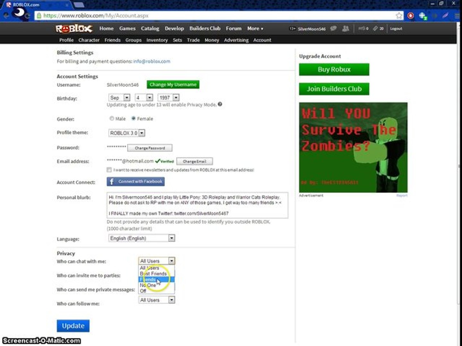Open the Forum page
This screenshot has height=346, width=462.
234,29
